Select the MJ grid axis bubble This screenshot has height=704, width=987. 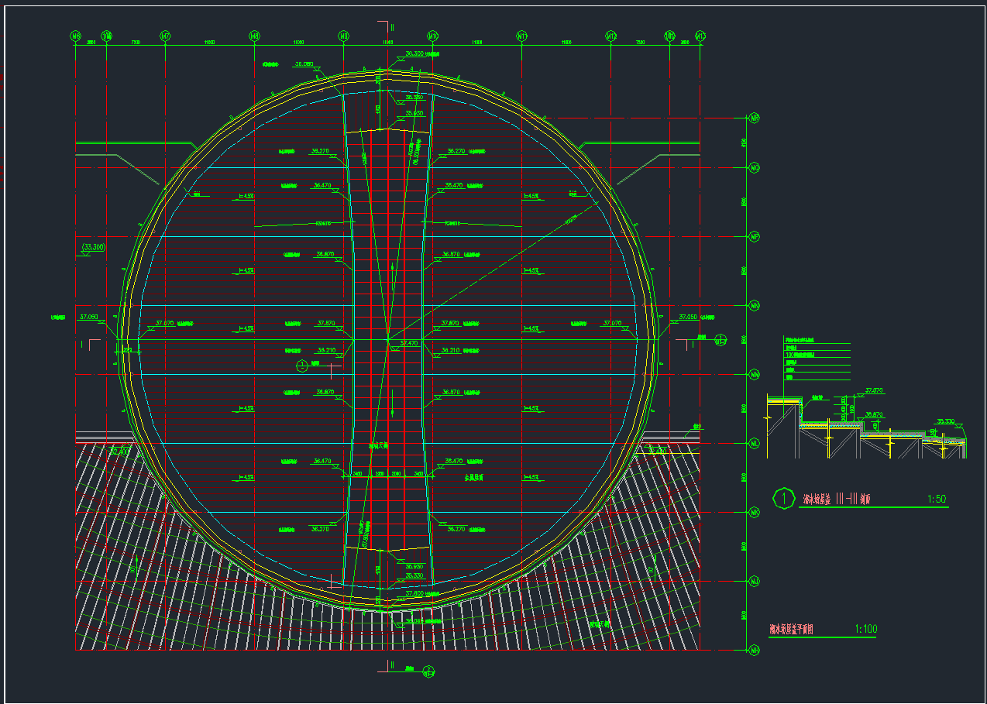(x=754, y=582)
